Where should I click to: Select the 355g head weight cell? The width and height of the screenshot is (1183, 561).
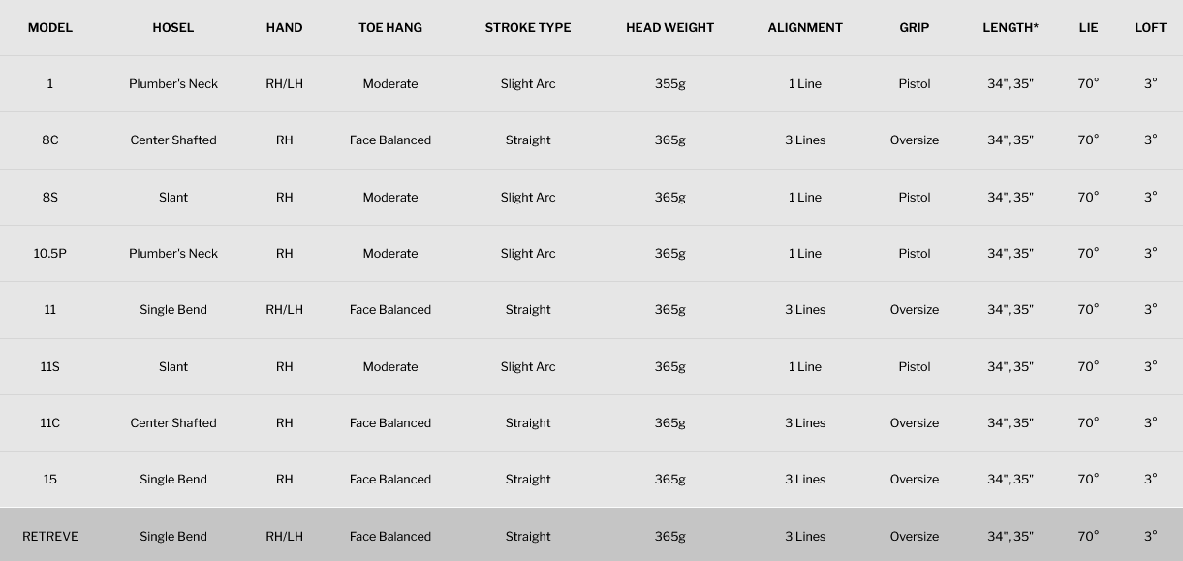tap(669, 84)
